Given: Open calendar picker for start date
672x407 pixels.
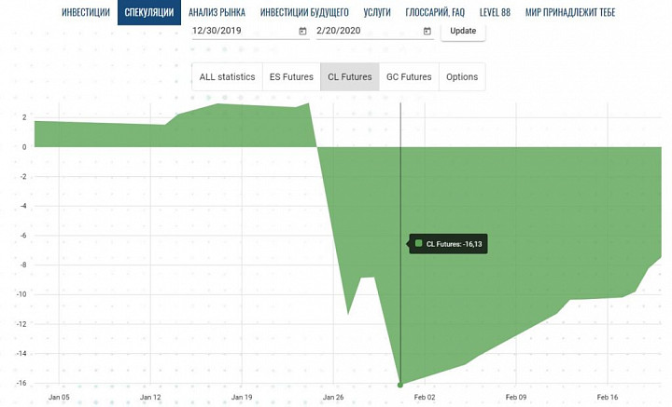Looking at the screenshot, I should [x=302, y=31].
